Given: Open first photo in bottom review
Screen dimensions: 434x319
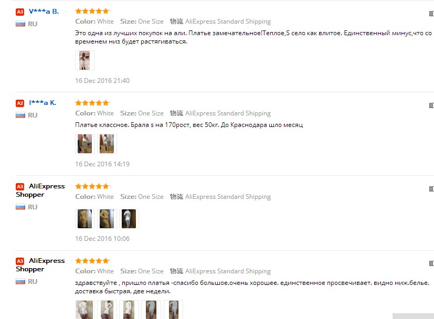Looking at the screenshot, I should click(x=84, y=310).
